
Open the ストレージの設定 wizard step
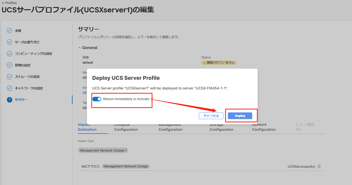(28, 77)
